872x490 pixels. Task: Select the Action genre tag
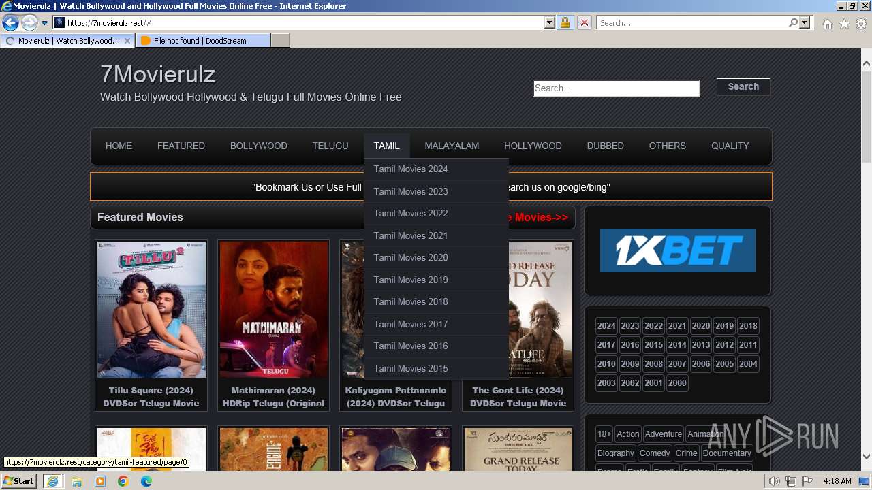click(x=628, y=434)
